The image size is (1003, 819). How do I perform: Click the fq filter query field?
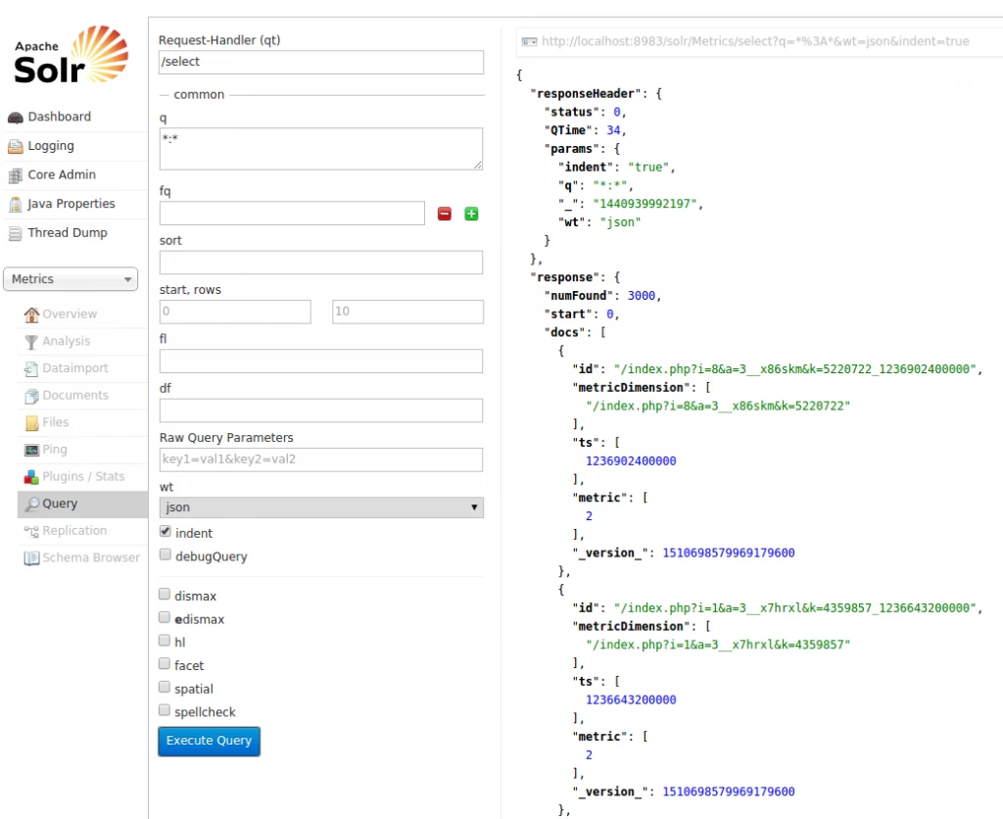point(292,213)
